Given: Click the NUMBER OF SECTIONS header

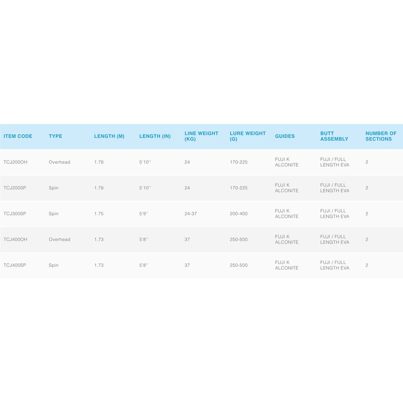Looking at the screenshot, I should pyautogui.click(x=381, y=137).
